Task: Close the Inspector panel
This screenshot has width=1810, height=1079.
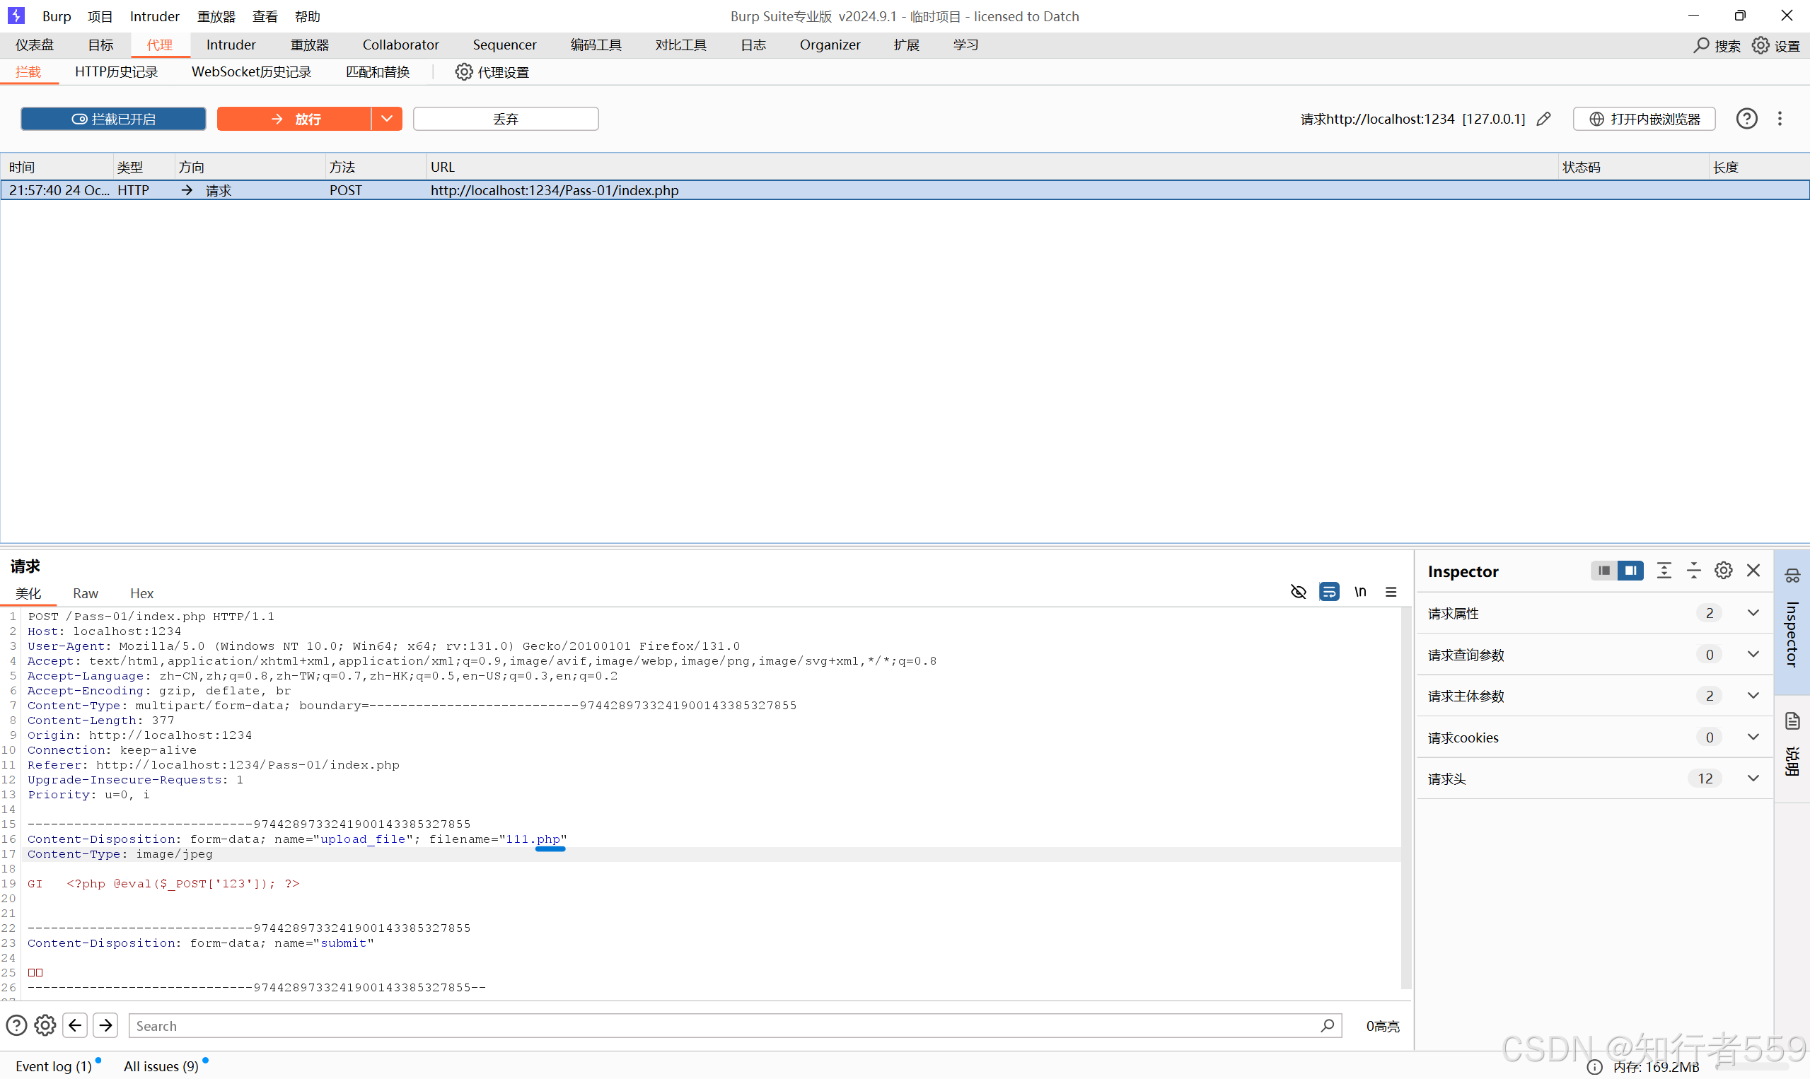Action: [x=1753, y=571]
